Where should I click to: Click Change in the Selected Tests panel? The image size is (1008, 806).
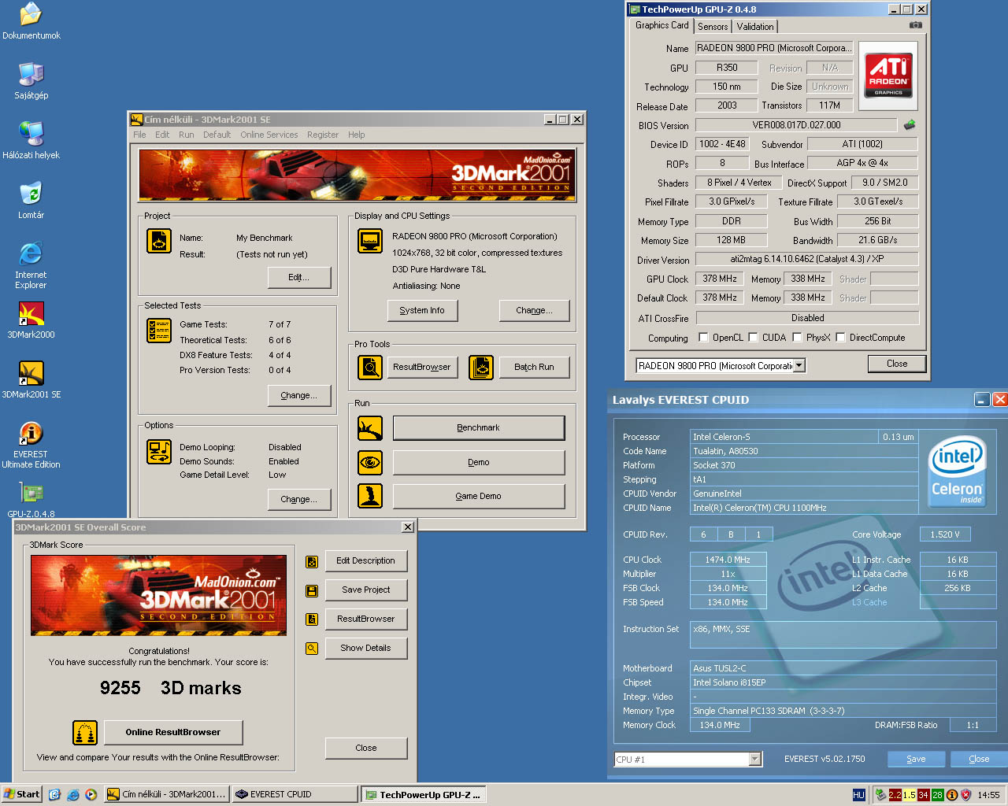coord(299,396)
